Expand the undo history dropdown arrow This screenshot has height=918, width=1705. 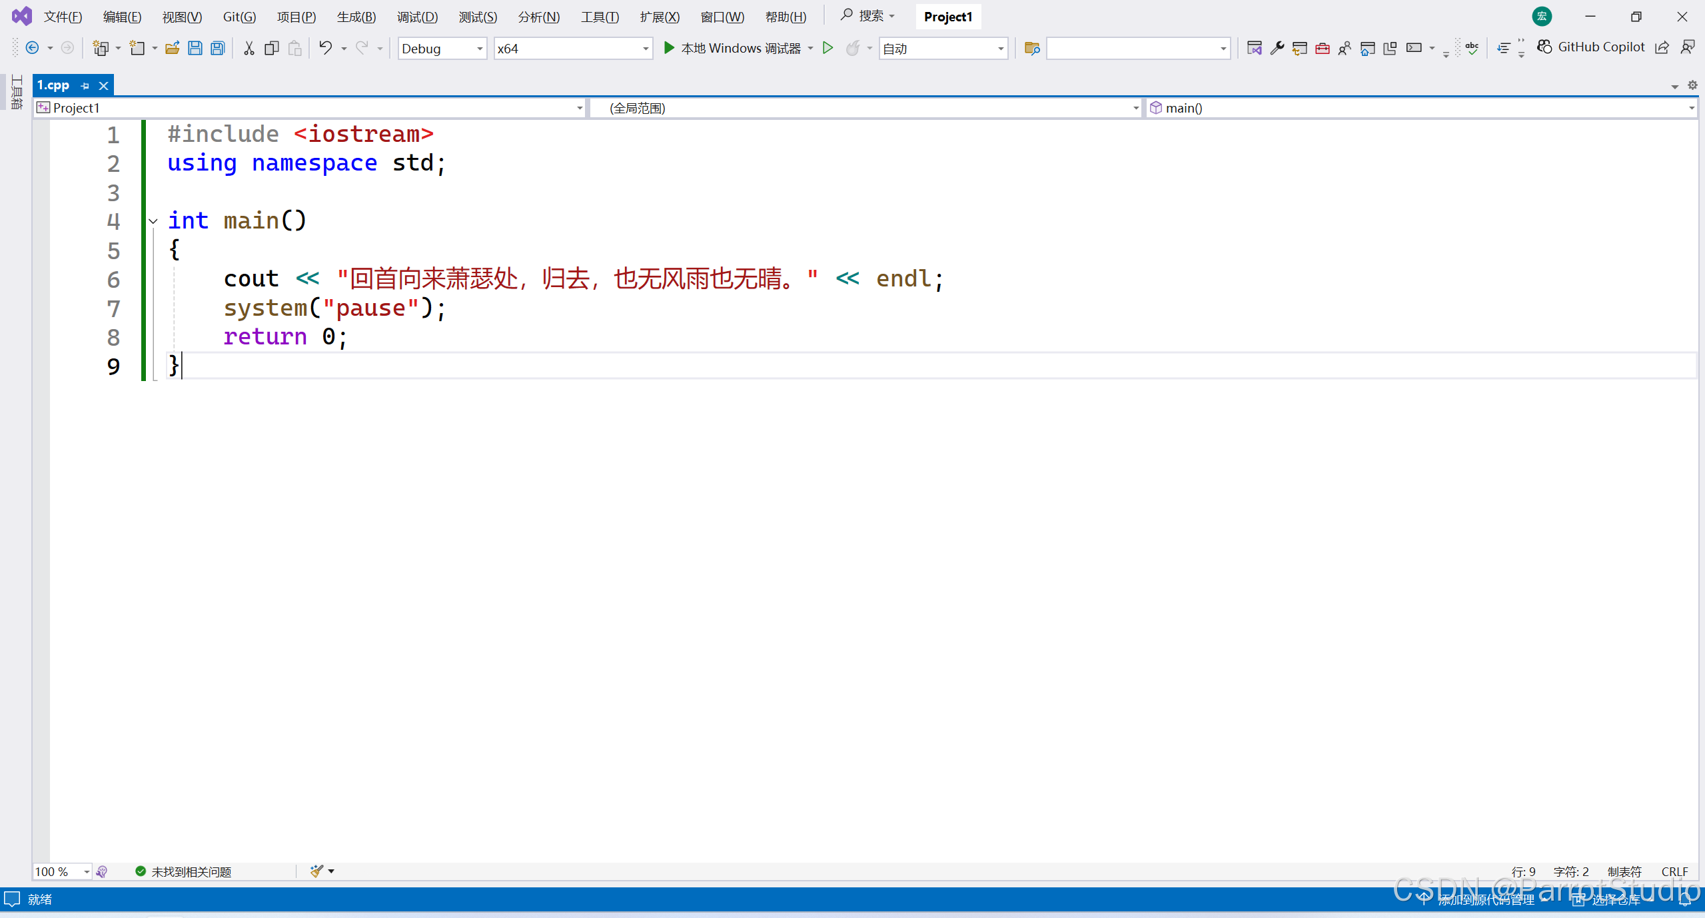pyautogui.click(x=344, y=49)
